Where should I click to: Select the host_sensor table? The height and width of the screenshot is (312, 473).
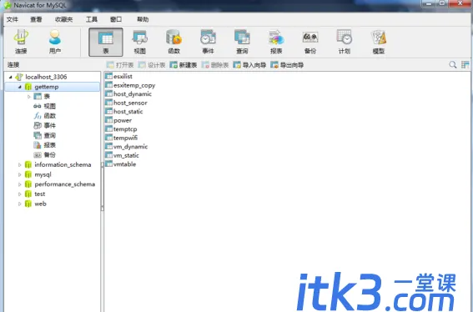[126, 103]
